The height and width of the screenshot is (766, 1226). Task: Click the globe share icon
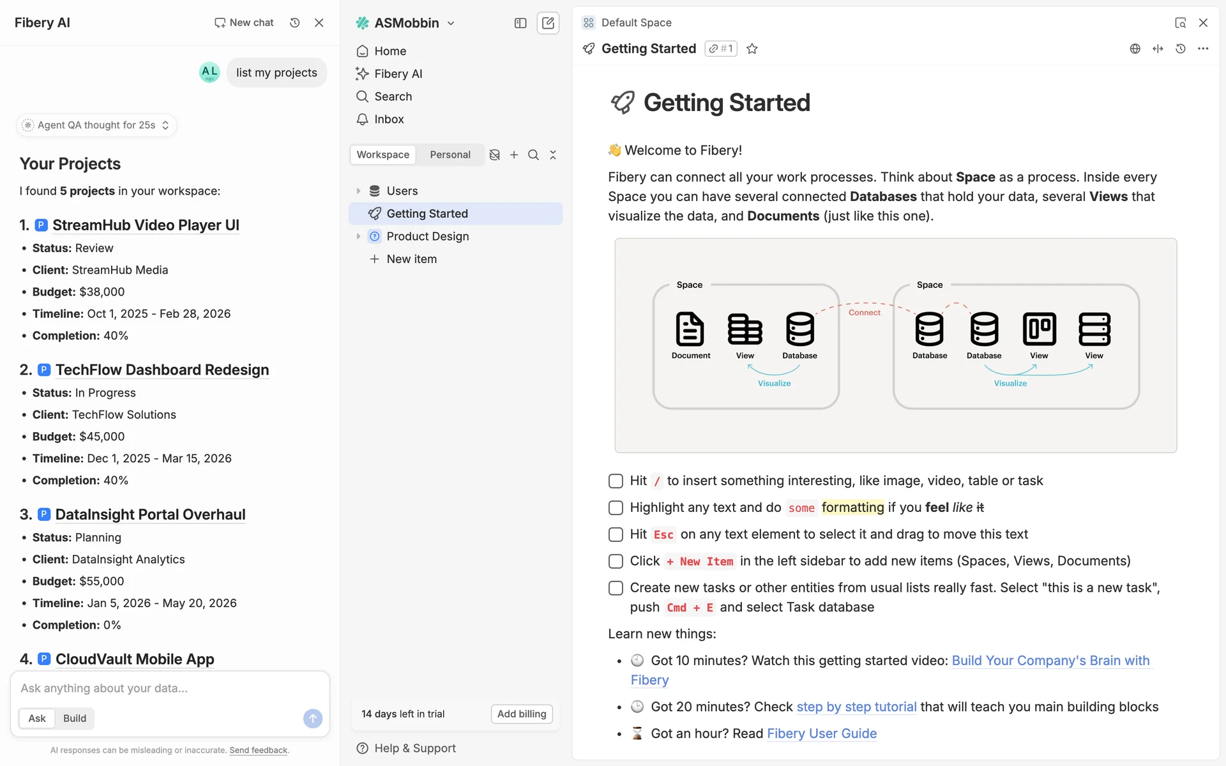[1135, 49]
